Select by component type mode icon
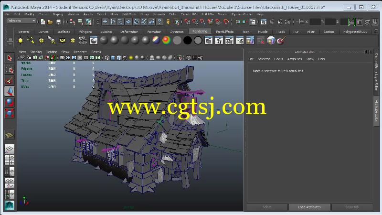The height and width of the screenshot is (215, 382). pos(88,22)
